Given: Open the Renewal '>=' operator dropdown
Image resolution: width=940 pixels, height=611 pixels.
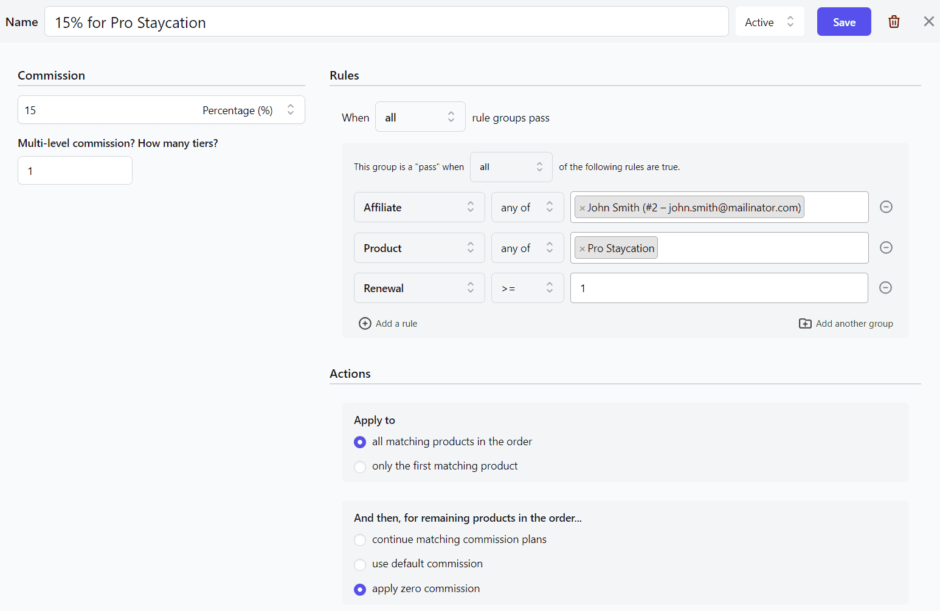Looking at the screenshot, I should 528,288.
